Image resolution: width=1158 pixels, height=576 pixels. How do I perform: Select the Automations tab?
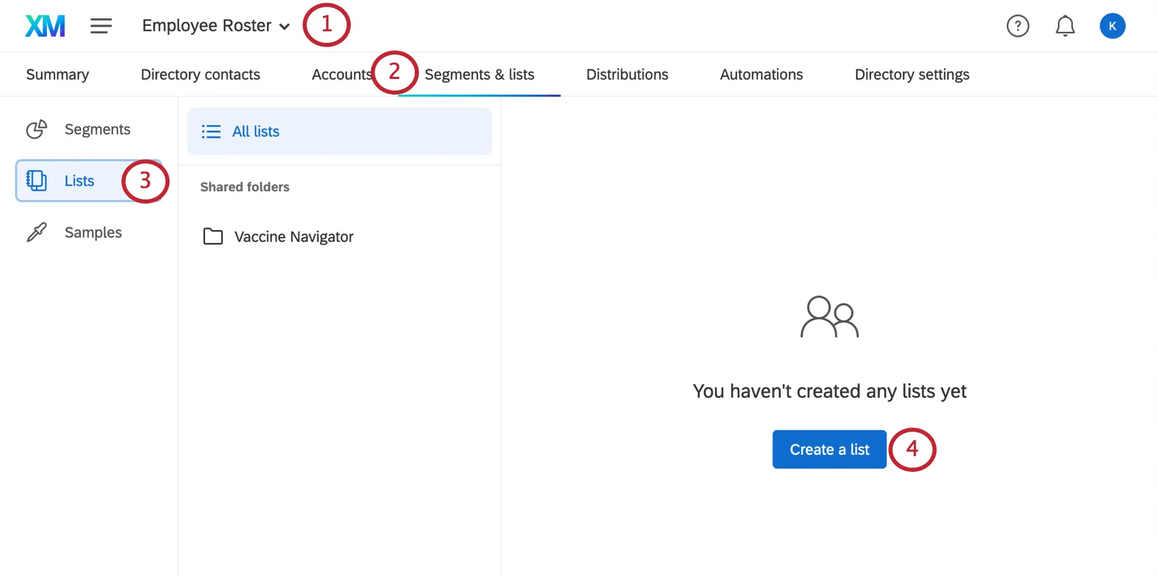pyautogui.click(x=761, y=74)
